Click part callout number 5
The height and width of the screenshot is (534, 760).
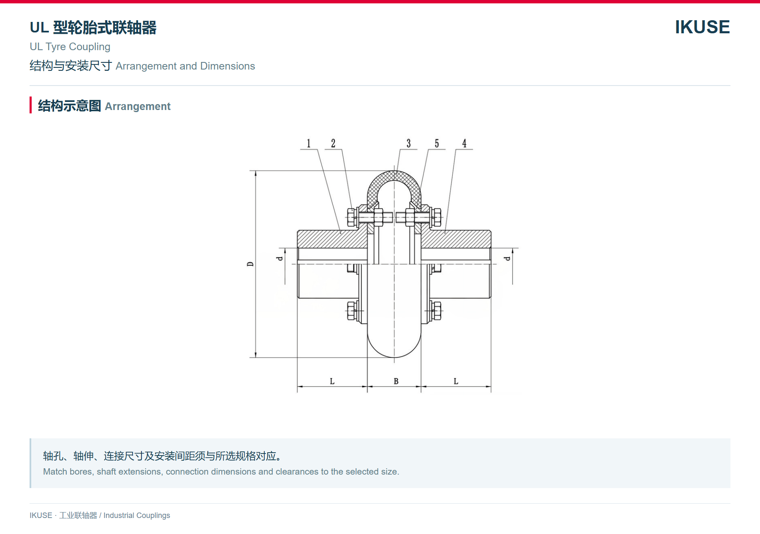437,144
